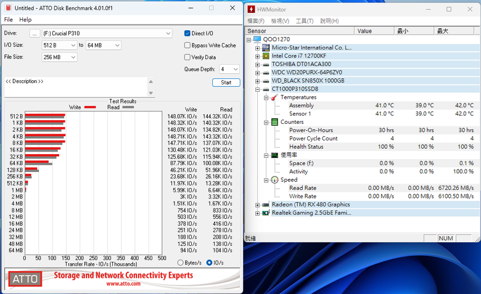481x294 pixels.
Task: Select the Power-On-Hours row
Action: 381,130
